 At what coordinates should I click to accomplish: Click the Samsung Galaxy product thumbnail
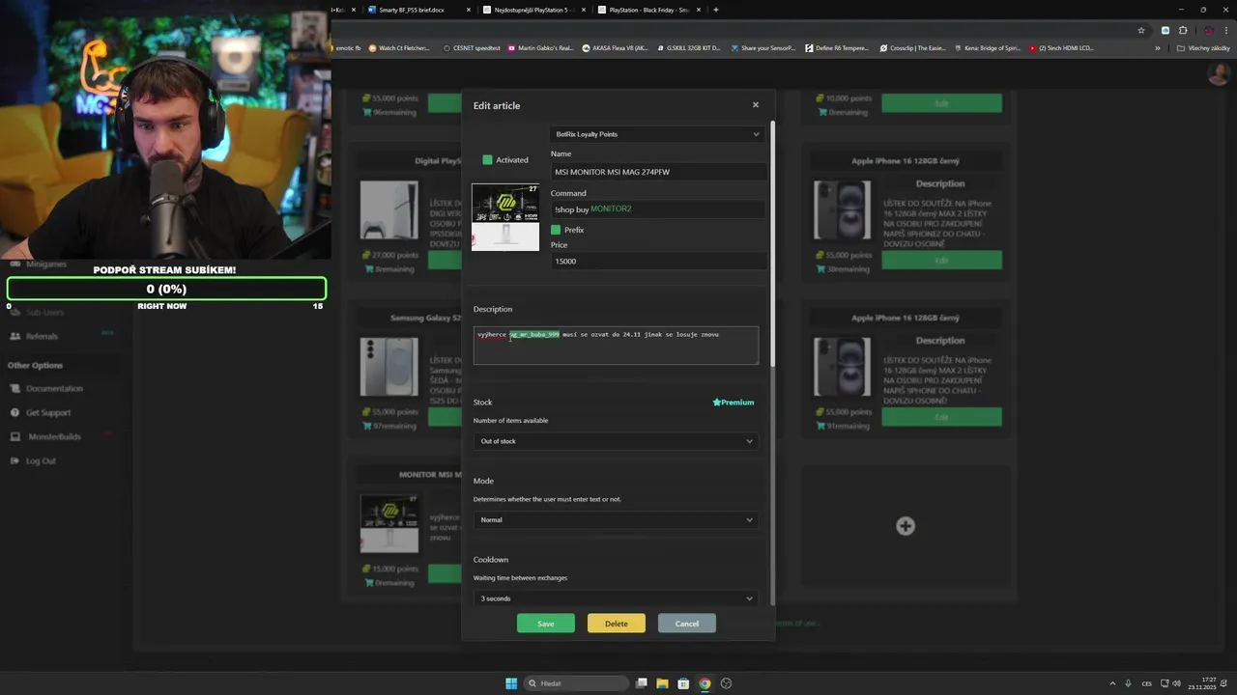coord(389,366)
